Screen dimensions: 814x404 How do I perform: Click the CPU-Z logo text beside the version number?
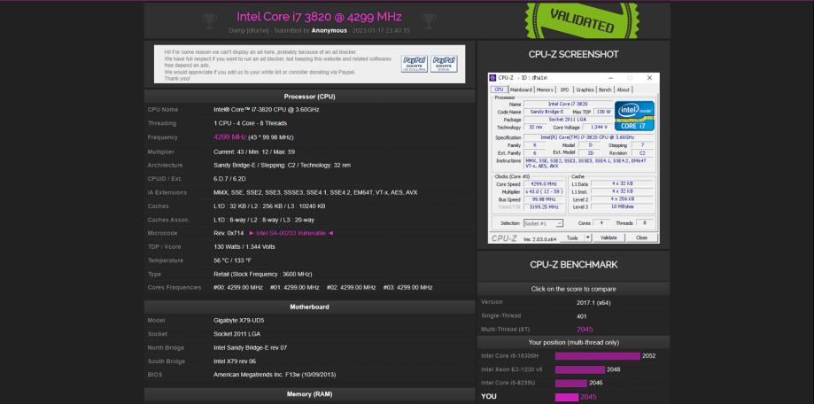(x=505, y=237)
